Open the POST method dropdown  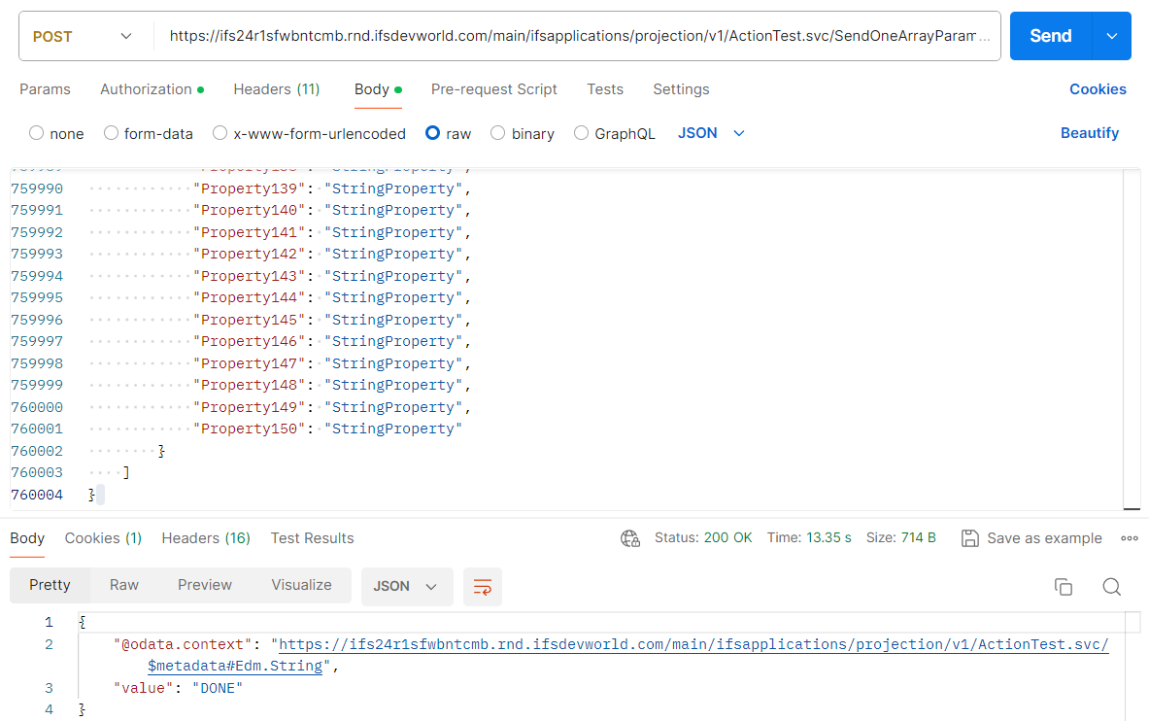84,35
